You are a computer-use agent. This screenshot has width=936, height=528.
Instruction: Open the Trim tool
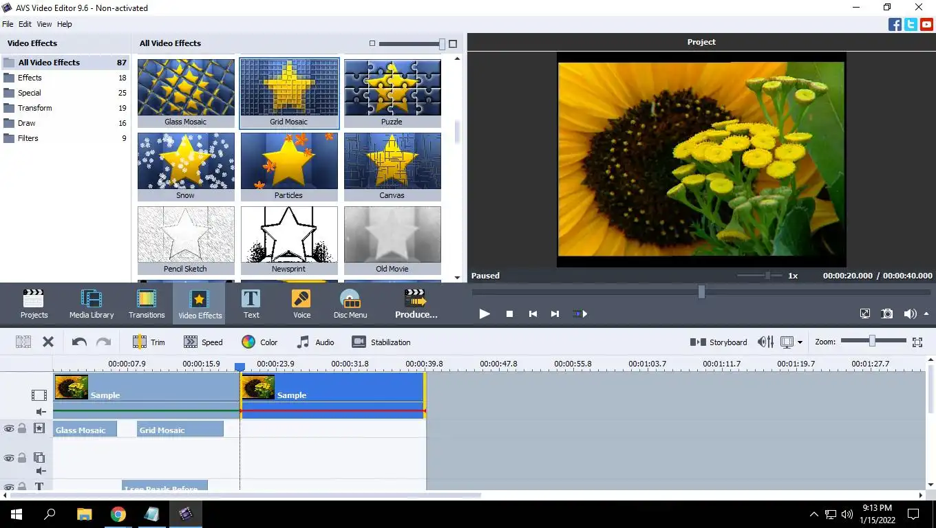pyautogui.click(x=149, y=342)
